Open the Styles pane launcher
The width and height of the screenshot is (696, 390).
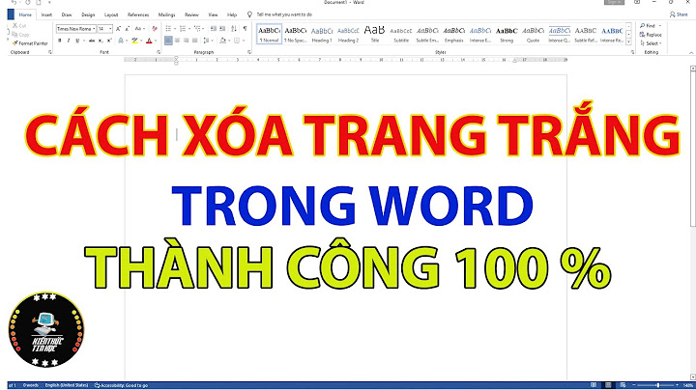tap(632, 52)
